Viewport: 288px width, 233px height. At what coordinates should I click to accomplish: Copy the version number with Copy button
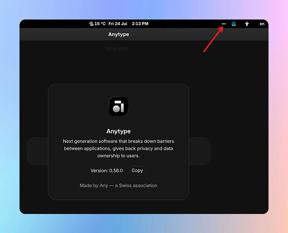137,170
